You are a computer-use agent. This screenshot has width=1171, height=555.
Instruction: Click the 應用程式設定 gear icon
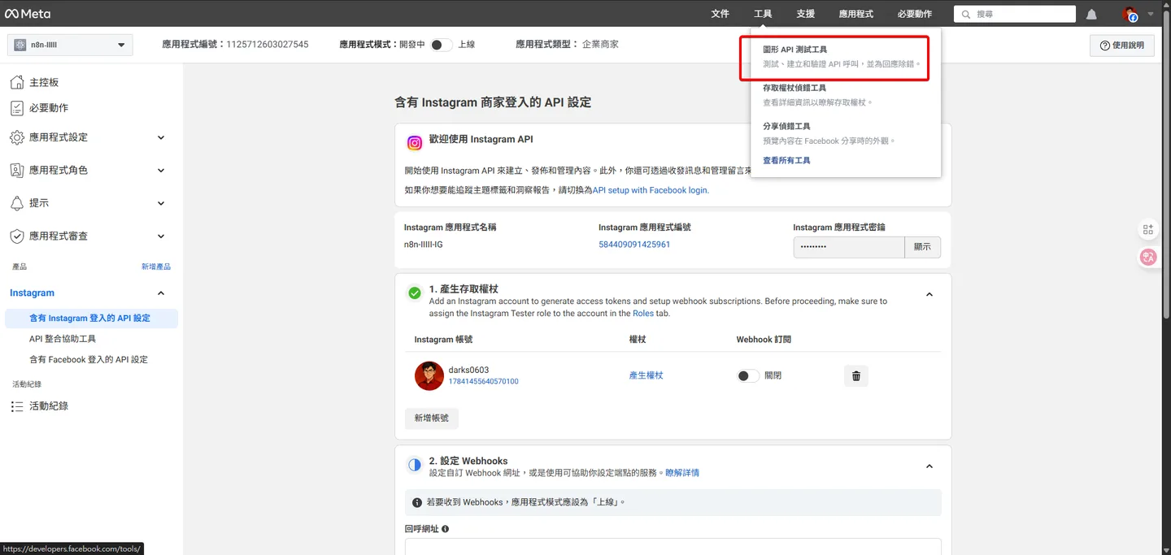point(16,137)
